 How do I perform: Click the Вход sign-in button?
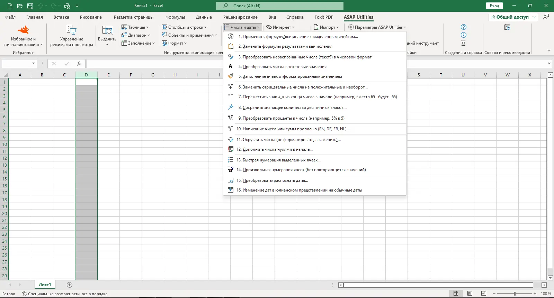(494, 6)
